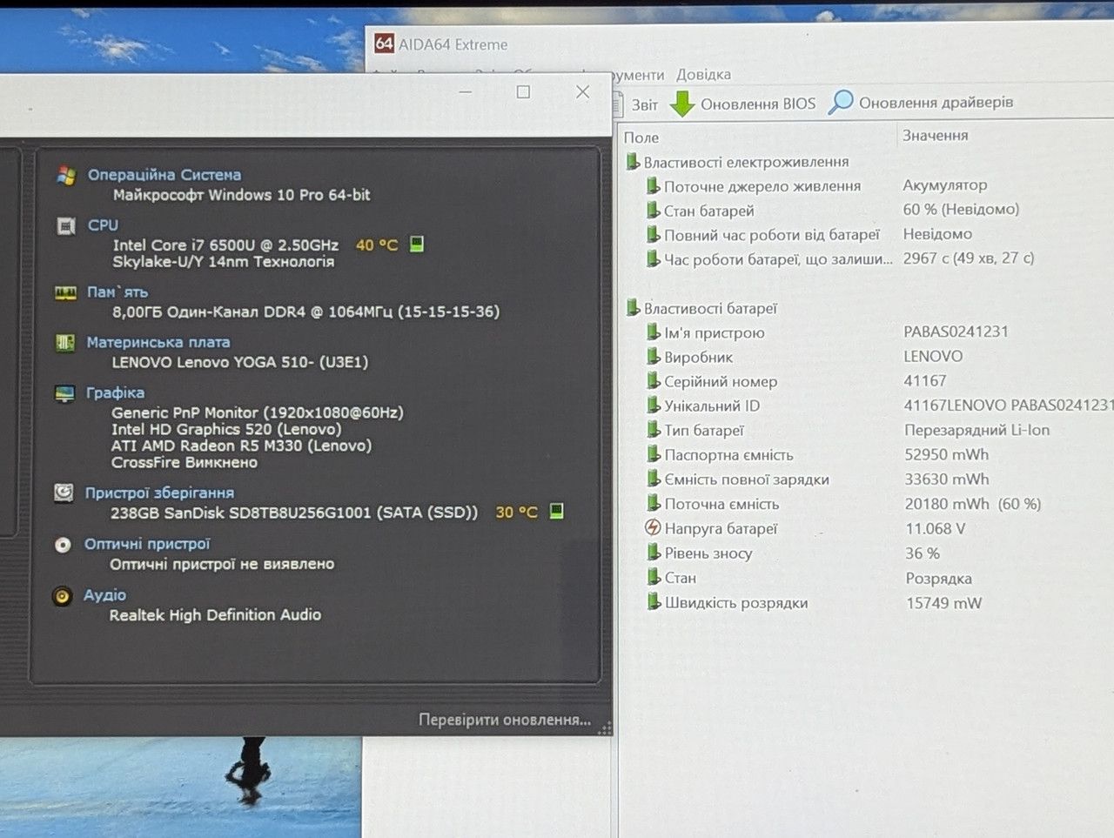Click the disc icon beside Оптичні пристрої

[x=63, y=545]
